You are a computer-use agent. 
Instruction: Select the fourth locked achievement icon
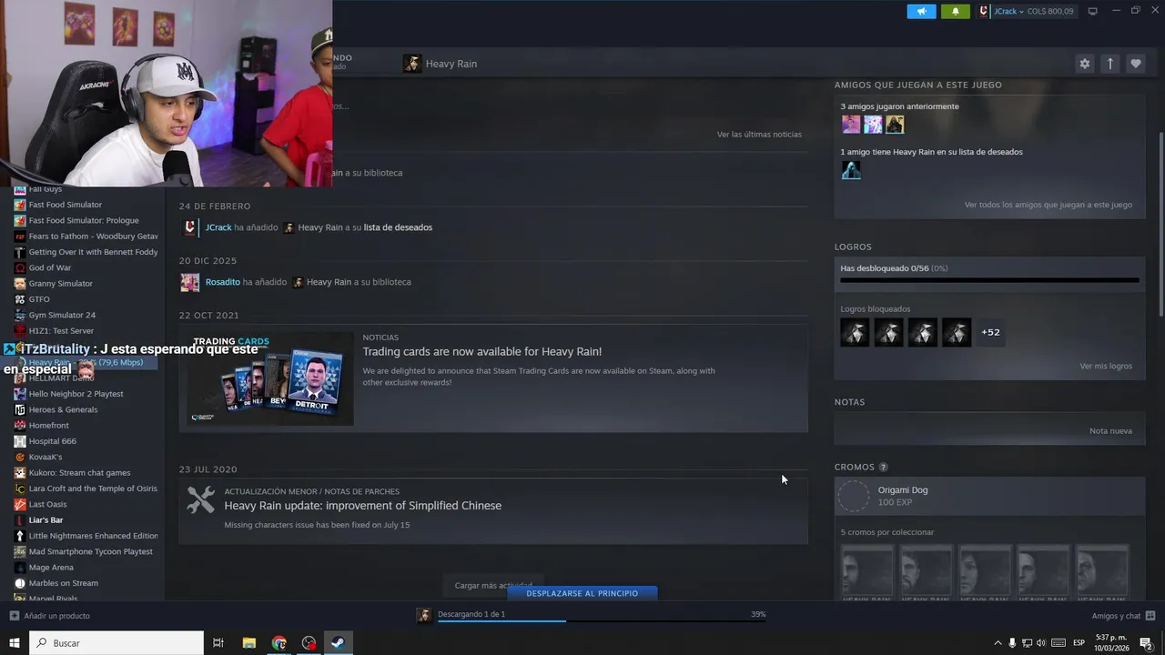click(957, 332)
